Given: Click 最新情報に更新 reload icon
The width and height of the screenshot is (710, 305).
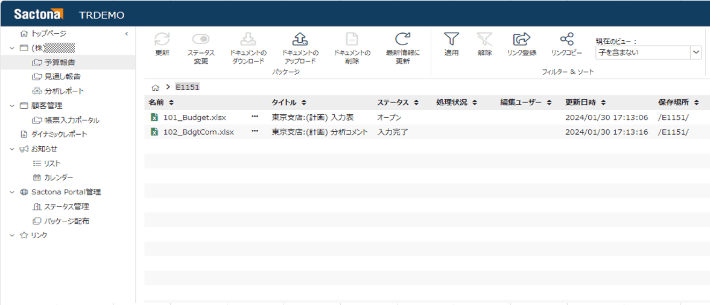Looking at the screenshot, I should (402, 40).
